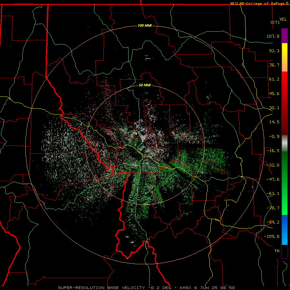This screenshot has width=290, height=290.
Task: Click the yellow-orange segment of color bar
Action: pos(285,57)
